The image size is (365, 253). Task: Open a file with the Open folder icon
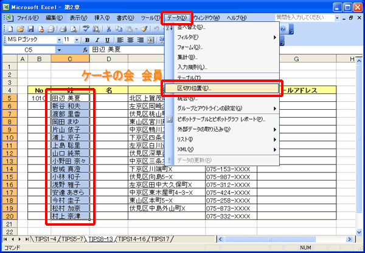click(21, 29)
